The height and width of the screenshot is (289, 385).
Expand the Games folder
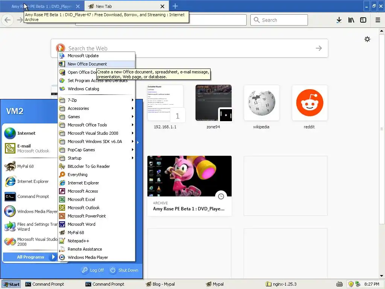[97, 117]
